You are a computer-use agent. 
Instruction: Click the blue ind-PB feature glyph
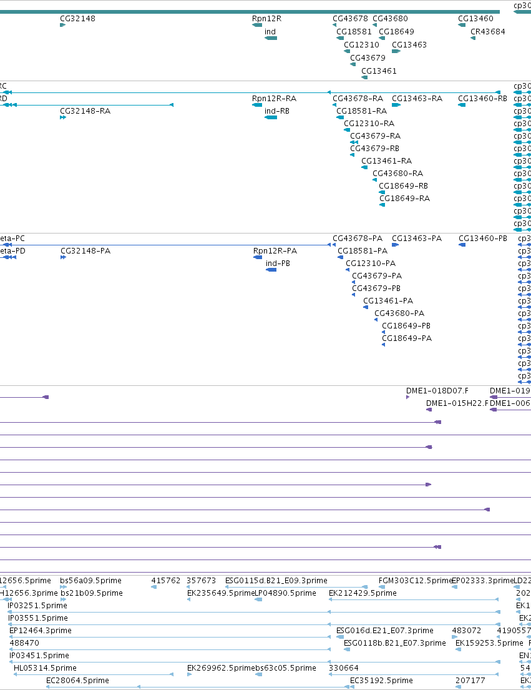coord(271,270)
